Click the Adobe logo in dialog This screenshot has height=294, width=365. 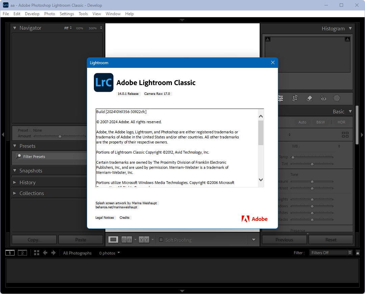(x=255, y=219)
